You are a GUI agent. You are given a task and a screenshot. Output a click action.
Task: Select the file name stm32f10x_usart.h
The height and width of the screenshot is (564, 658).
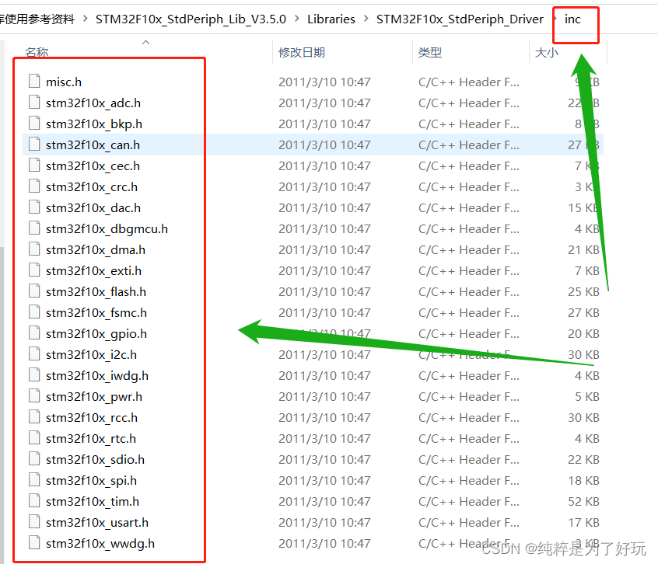point(97,522)
